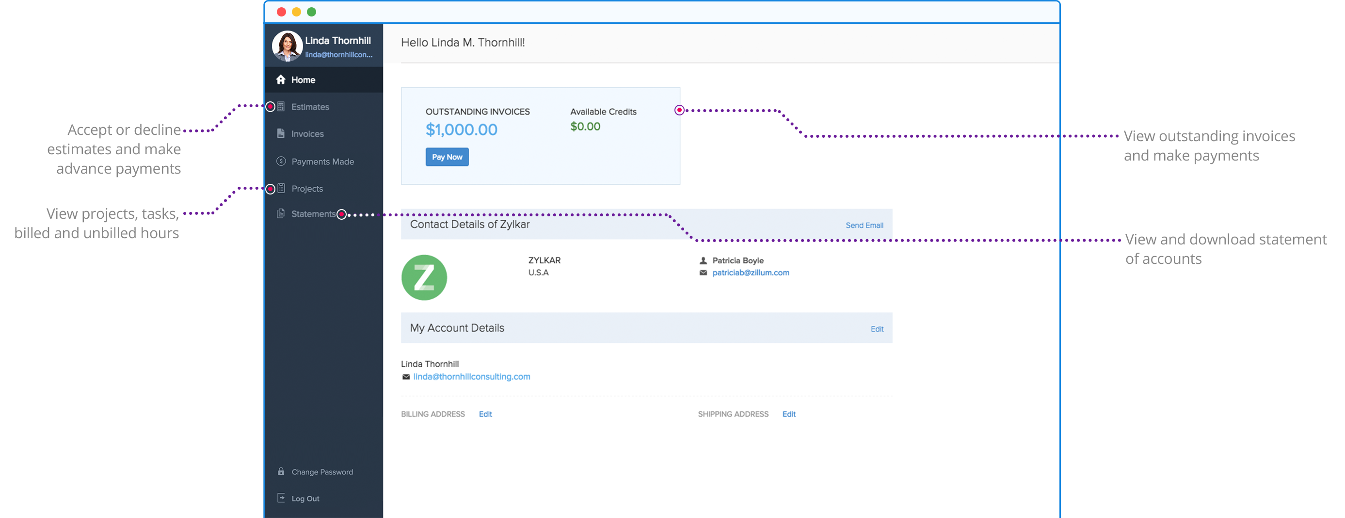The width and height of the screenshot is (1345, 518).
Task: Click linda@thornhillconsulting.com email link
Action: point(471,376)
